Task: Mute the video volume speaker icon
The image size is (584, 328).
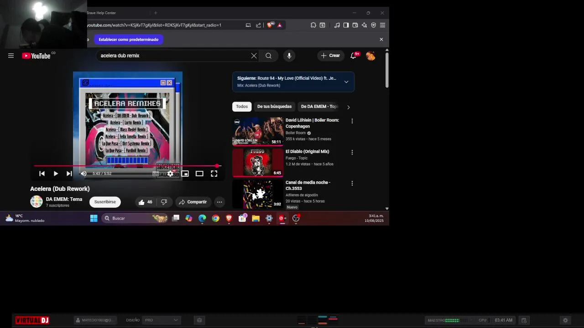Action: click(x=83, y=174)
